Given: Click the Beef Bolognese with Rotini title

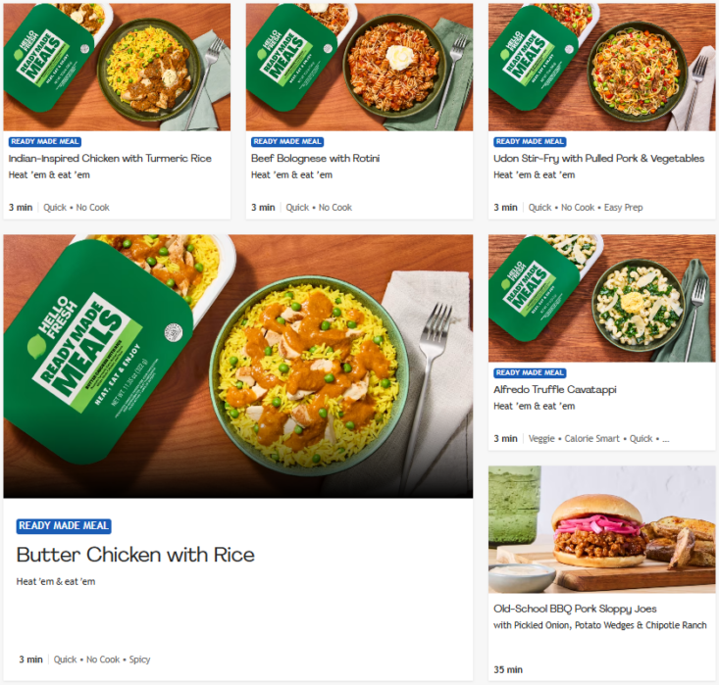Looking at the screenshot, I should coord(315,158).
